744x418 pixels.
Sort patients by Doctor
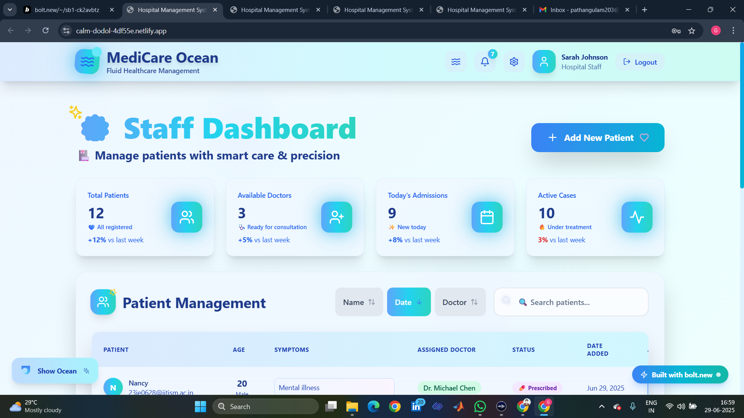460,302
